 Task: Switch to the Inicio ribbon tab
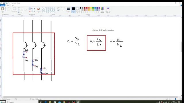click(8, 5)
